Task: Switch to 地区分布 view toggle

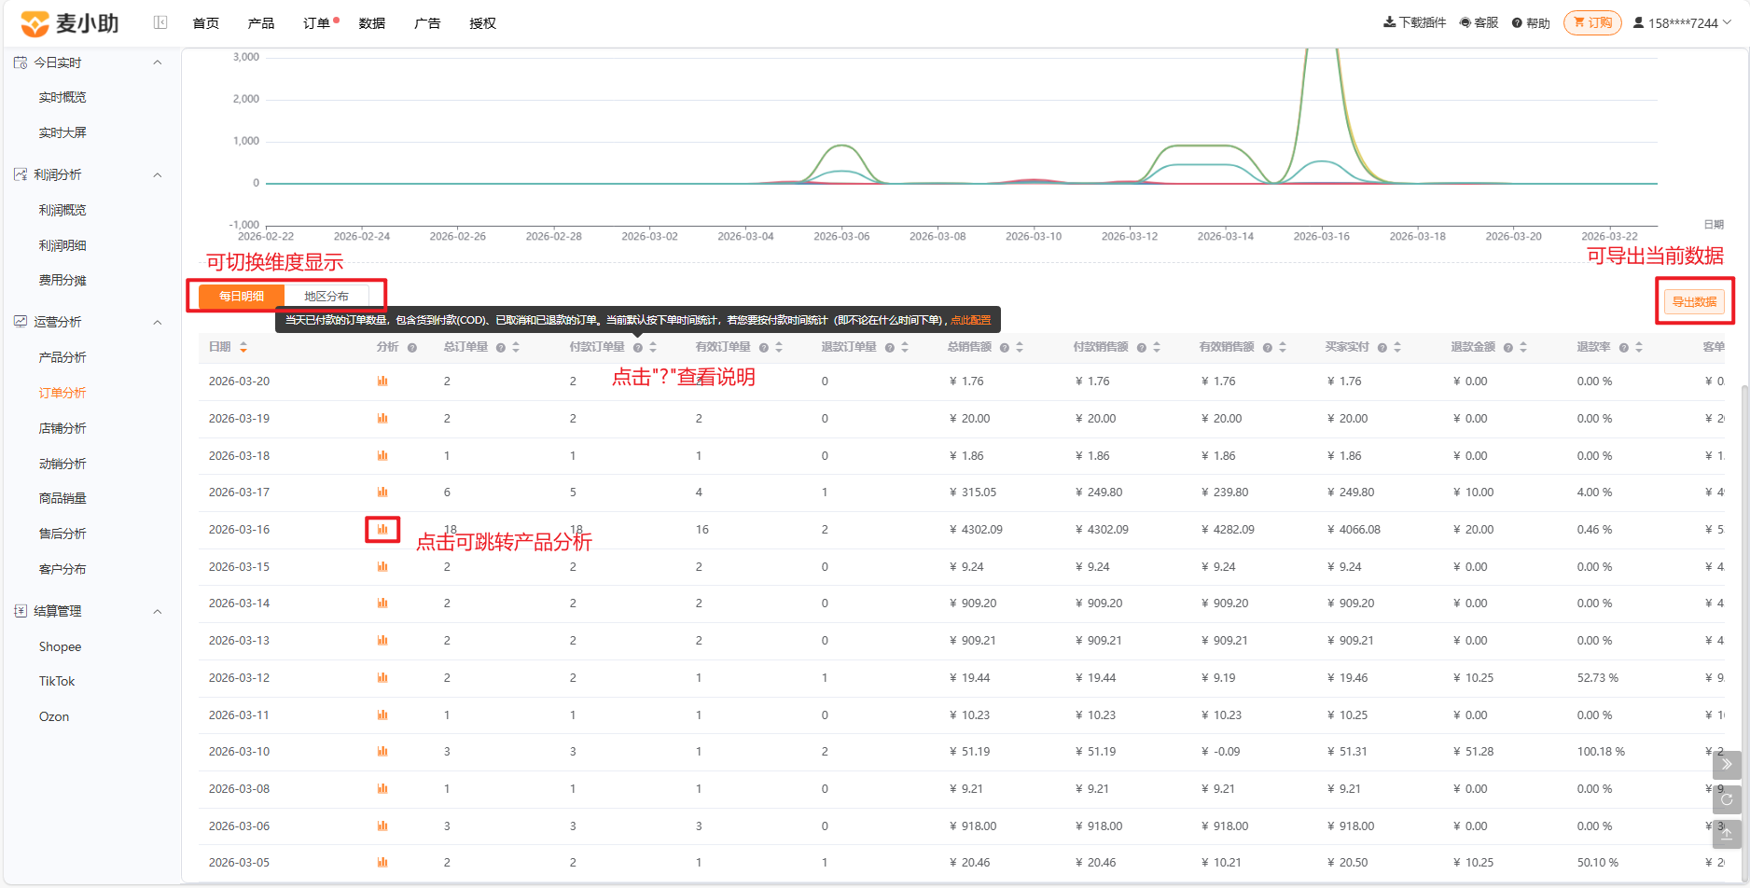Action: tap(326, 297)
